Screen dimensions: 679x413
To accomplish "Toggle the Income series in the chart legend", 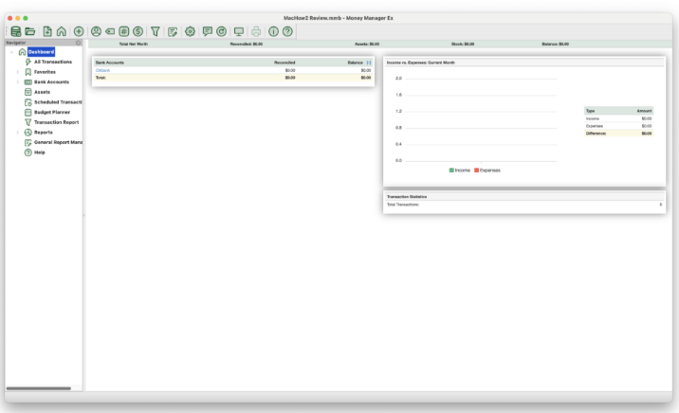I will (x=460, y=170).
